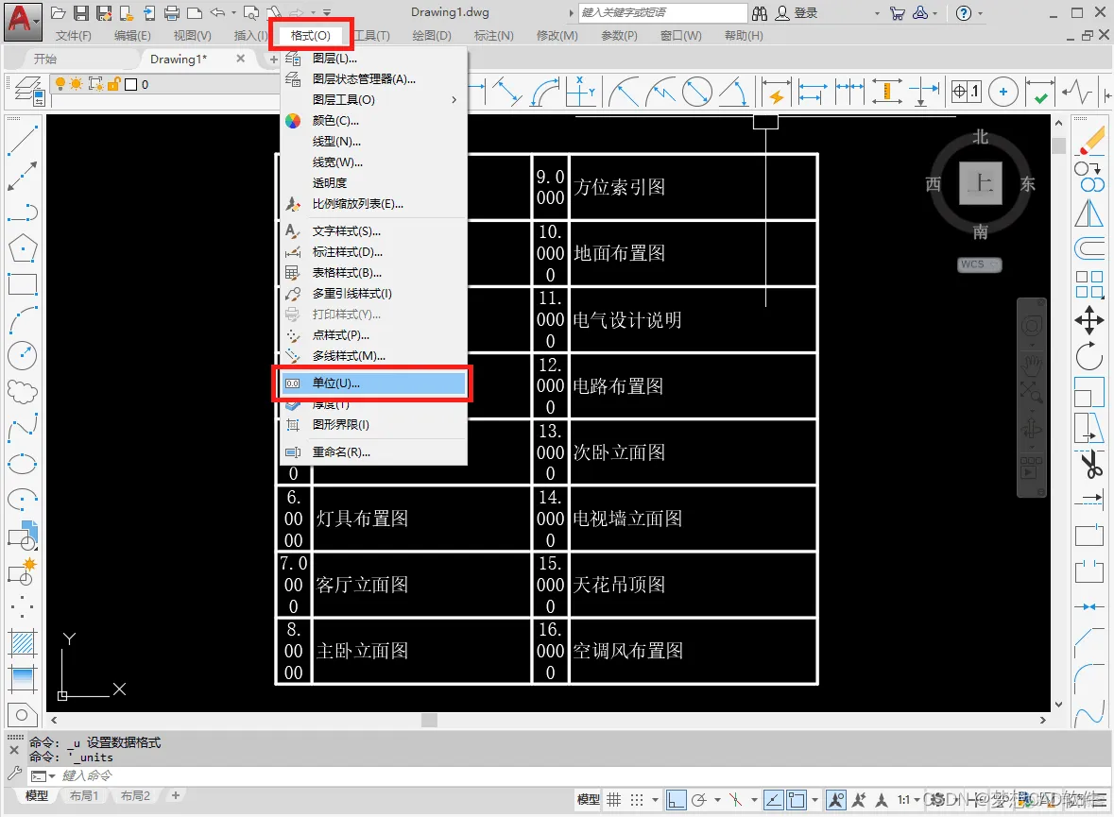Select the Polygon tool in draw toolbar
1114x817 pixels.
coord(22,248)
